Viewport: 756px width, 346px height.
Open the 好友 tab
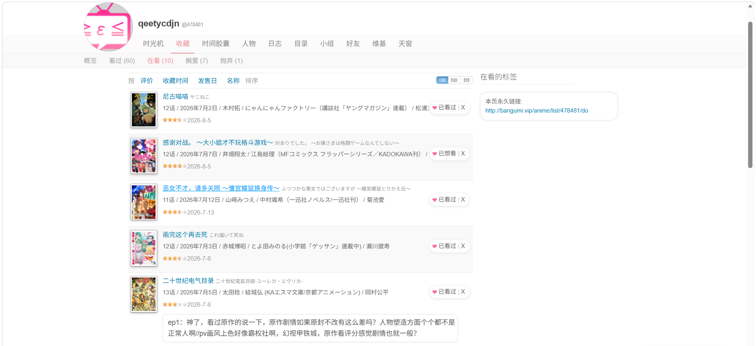click(x=353, y=44)
